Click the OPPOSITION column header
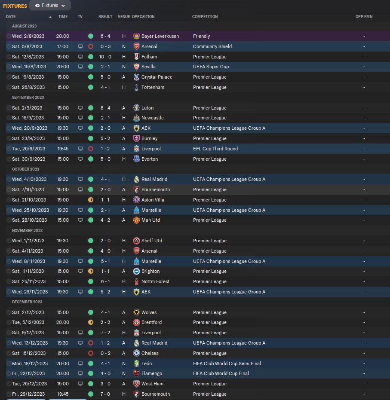Screen dimensions: 390x400 click(x=143, y=17)
